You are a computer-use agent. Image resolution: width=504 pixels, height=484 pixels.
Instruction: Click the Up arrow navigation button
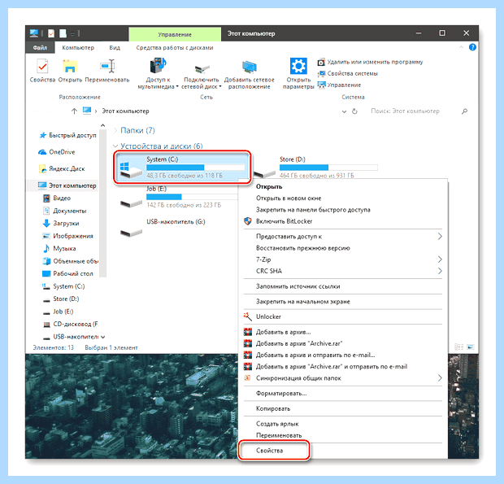pos(74,111)
